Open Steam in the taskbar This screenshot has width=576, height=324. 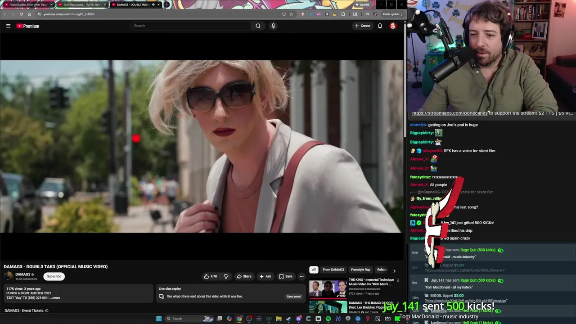(288, 319)
